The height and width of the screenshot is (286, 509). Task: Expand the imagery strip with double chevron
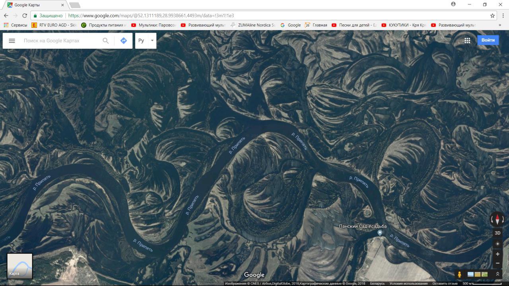pos(497,274)
